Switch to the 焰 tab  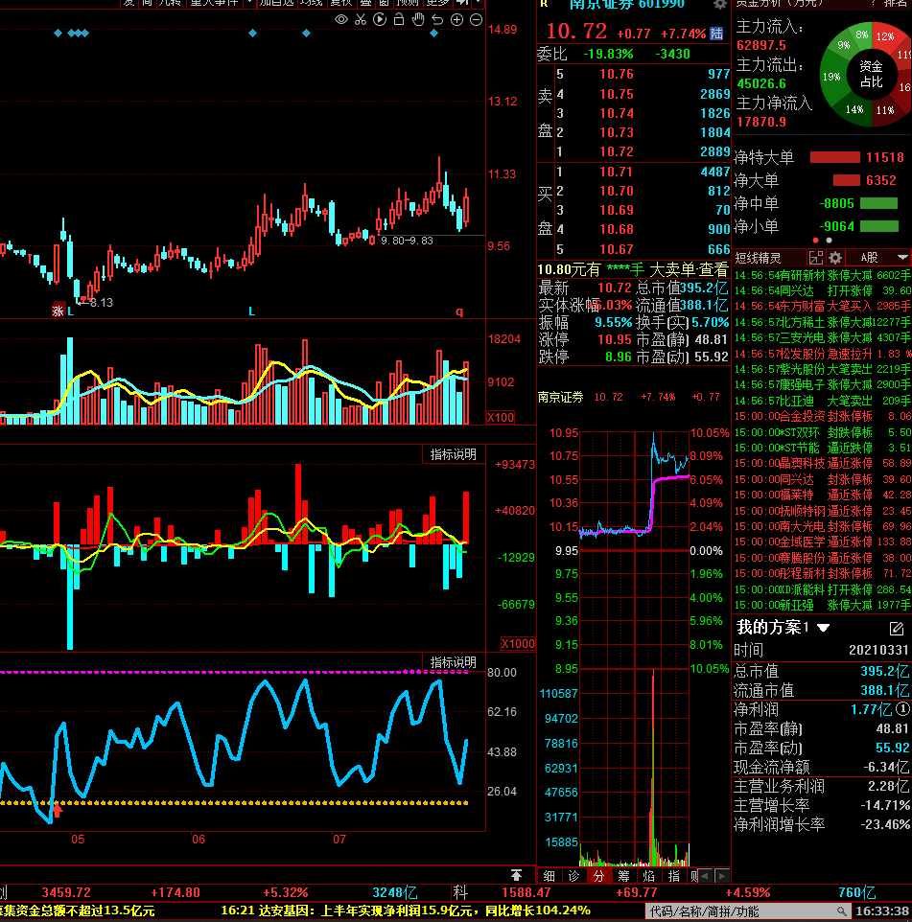tap(649, 876)
